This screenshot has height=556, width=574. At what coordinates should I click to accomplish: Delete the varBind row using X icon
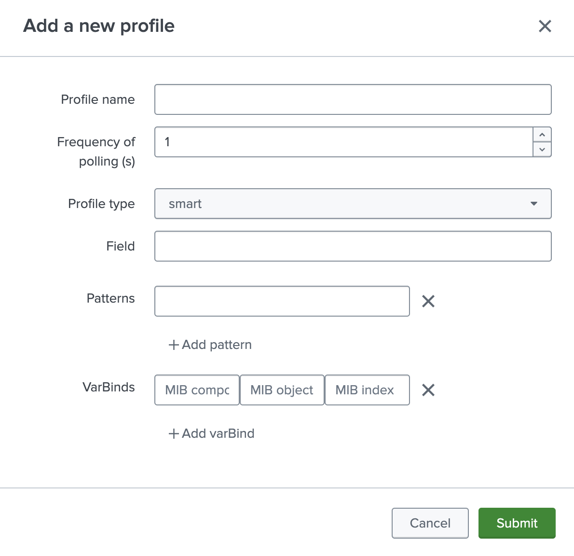pos(428,390)
